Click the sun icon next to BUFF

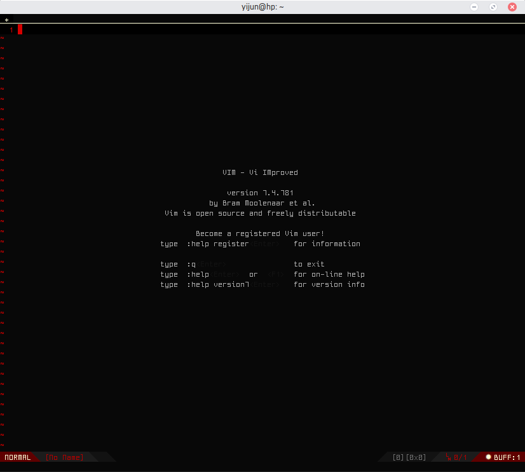pyautogui.click(x=489, y=457)
